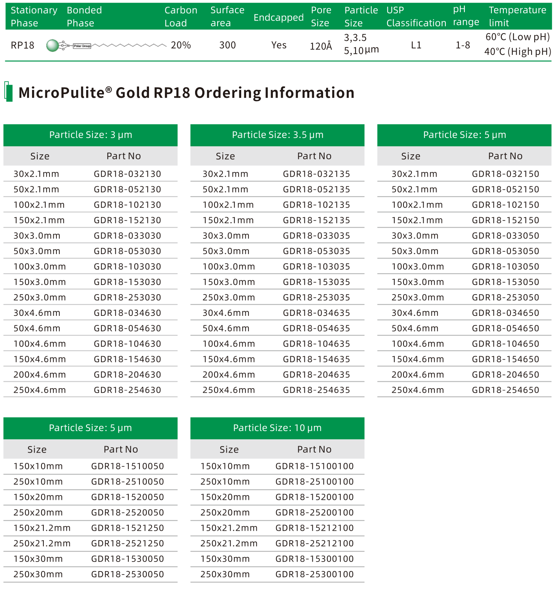Select the 300 surface area value
The height and width of the screenshot is (589, 554).
pyautogui.click(x=227, y=45)
